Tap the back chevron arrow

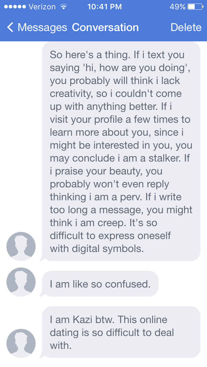coord(10,27)
